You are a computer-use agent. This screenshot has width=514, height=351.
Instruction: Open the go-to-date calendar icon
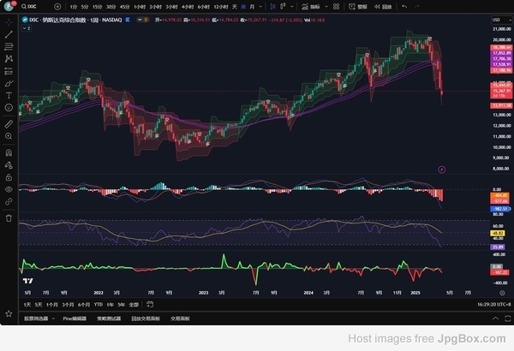[152, 304]
